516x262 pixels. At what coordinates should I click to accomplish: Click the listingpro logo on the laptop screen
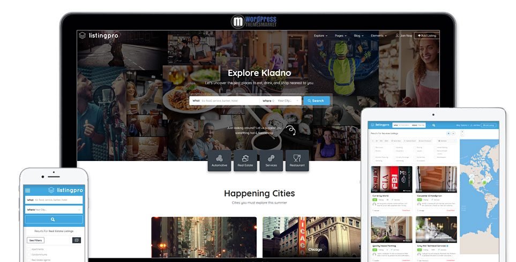99,35
